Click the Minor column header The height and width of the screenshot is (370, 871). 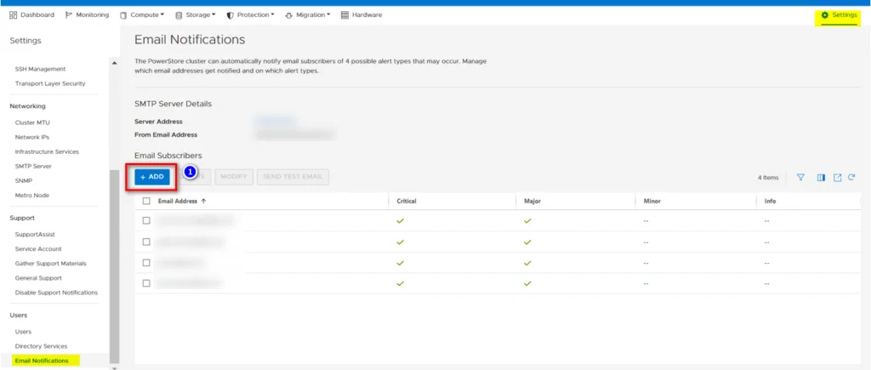tap(652, 201)
